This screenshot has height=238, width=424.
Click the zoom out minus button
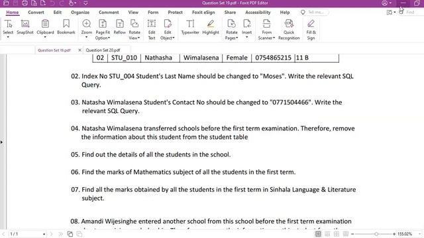[352, 234]
